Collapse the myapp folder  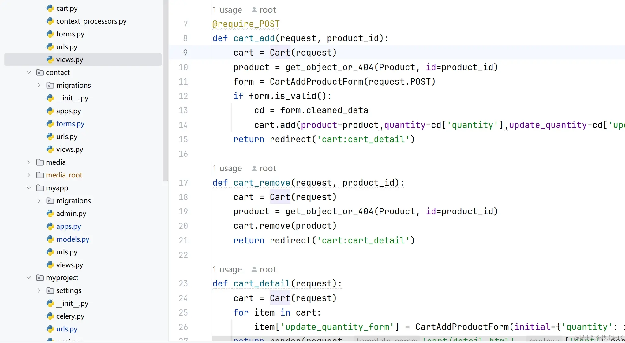(29, 188)
